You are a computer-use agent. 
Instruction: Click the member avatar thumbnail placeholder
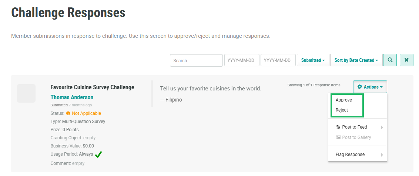pyautogui.click(x=26, y=93)
